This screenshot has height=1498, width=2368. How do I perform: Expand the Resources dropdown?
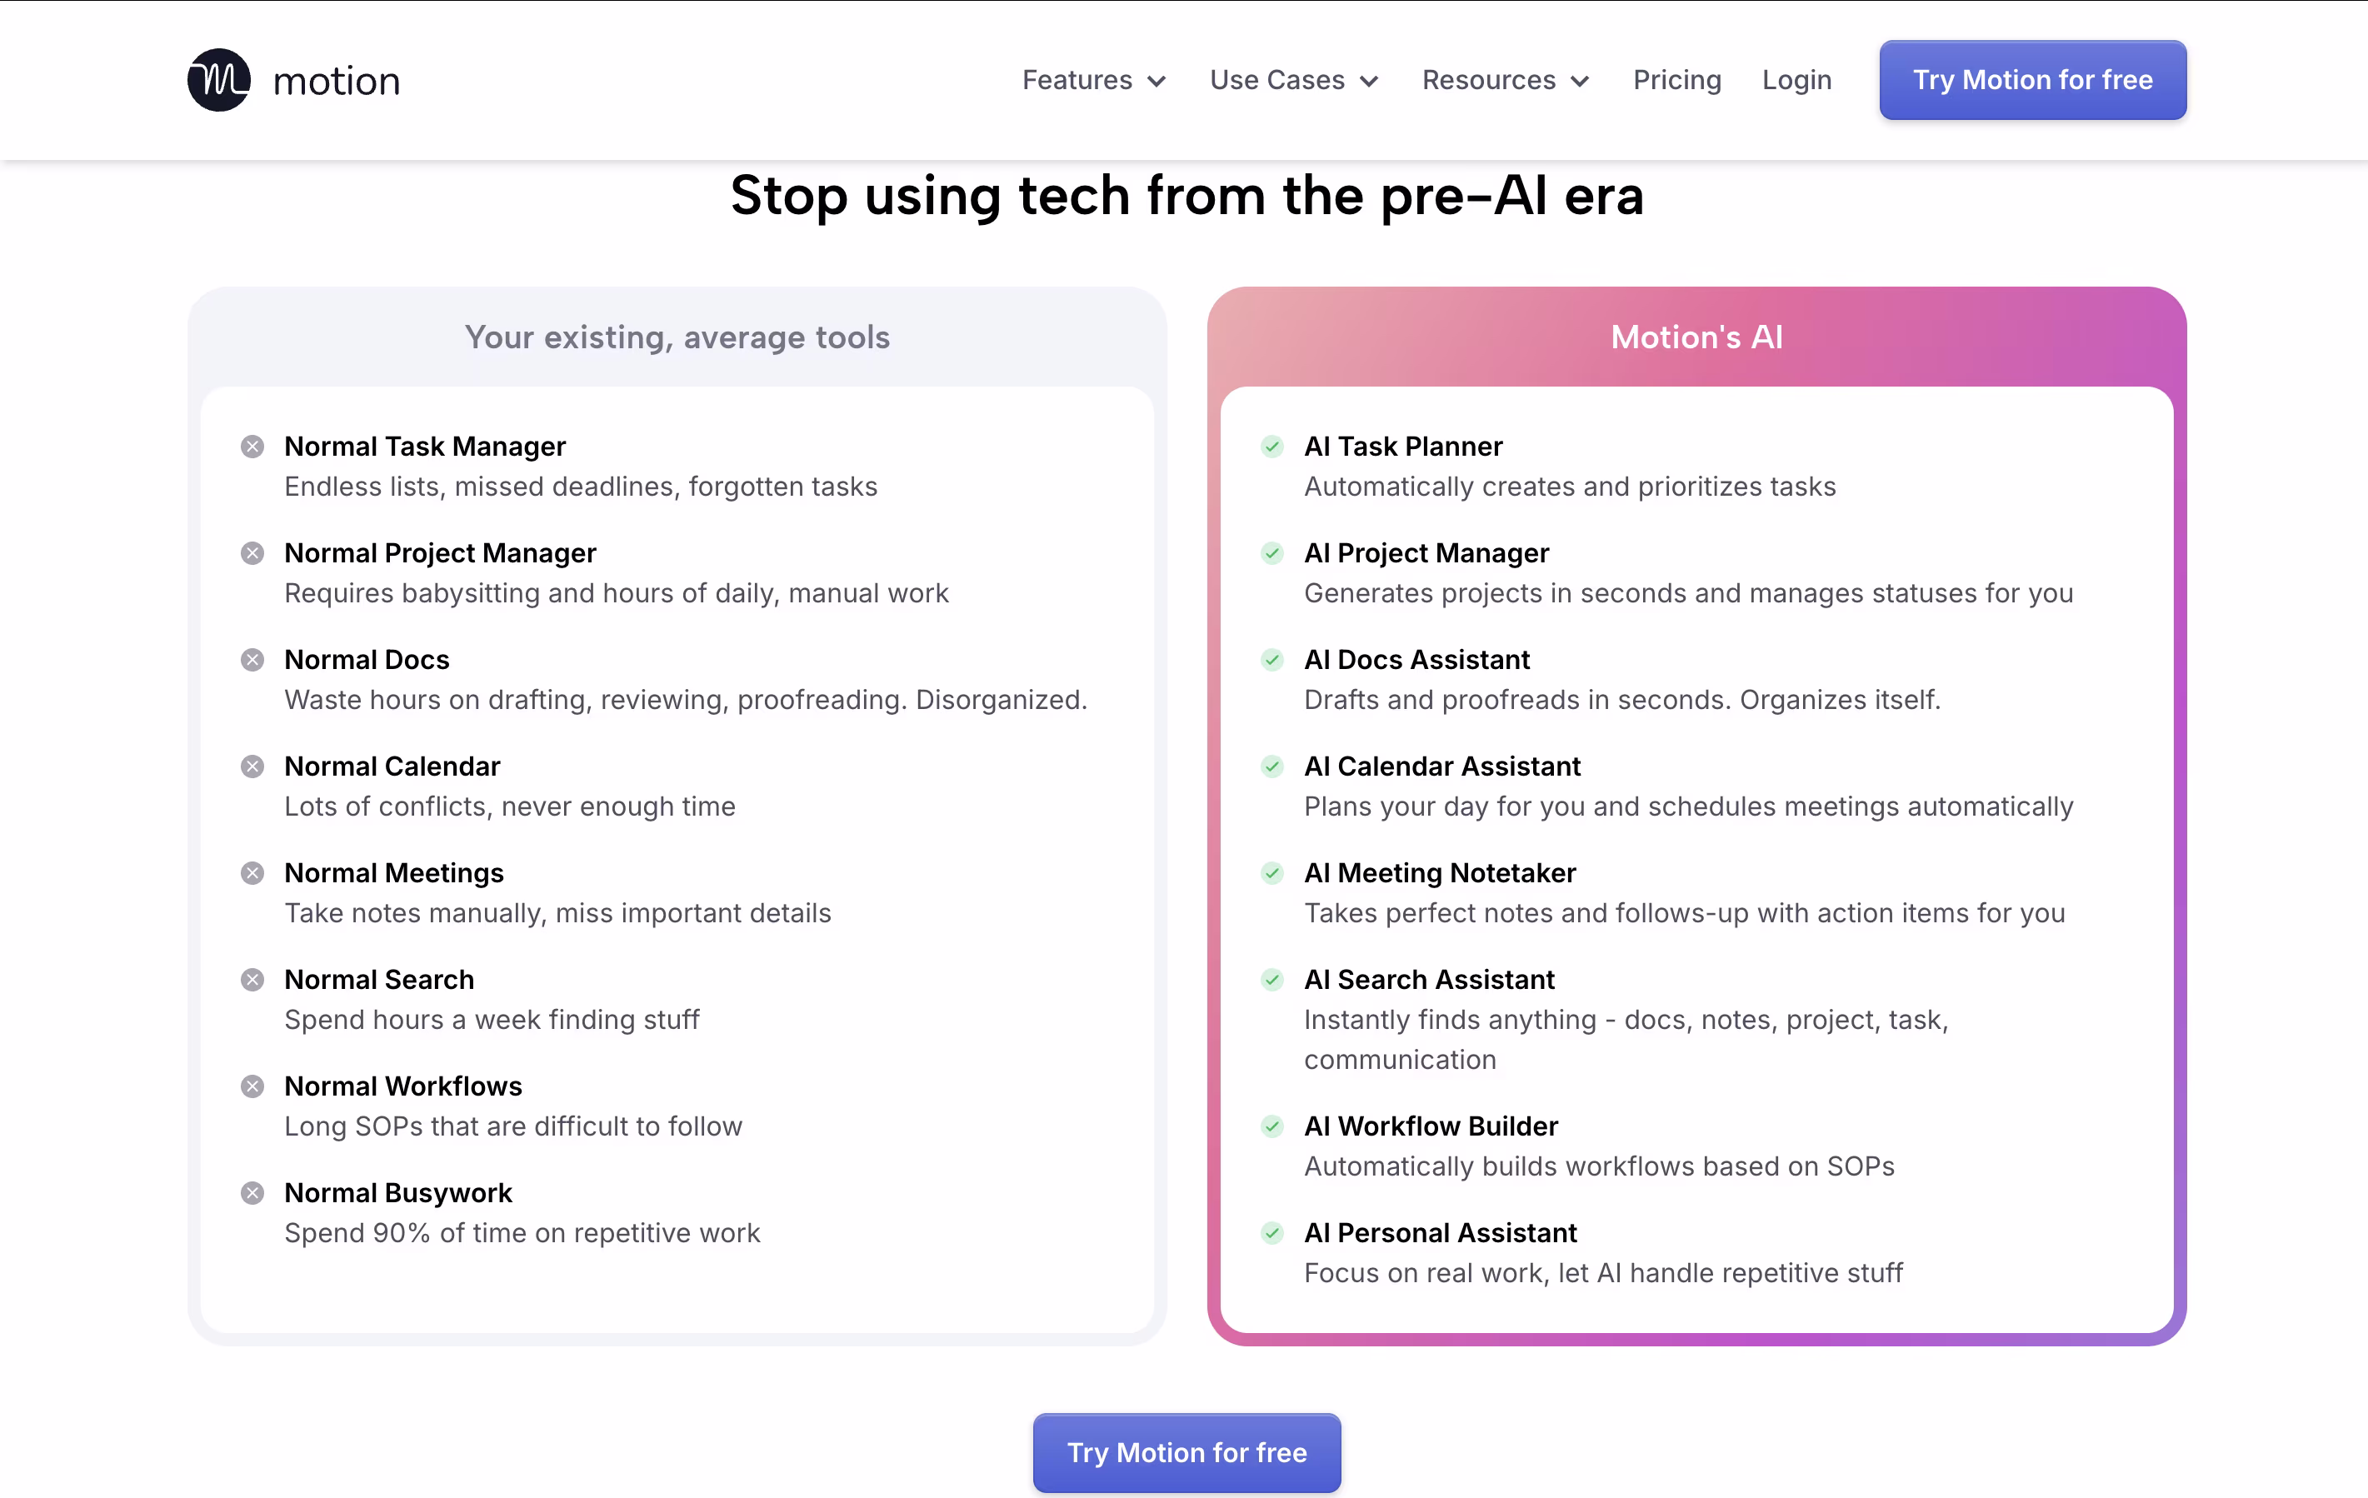[x=1505, y=80]
